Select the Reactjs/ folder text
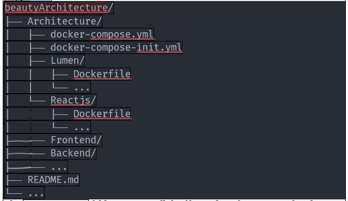Screen dimensions: 348x201 coord(73,100)
